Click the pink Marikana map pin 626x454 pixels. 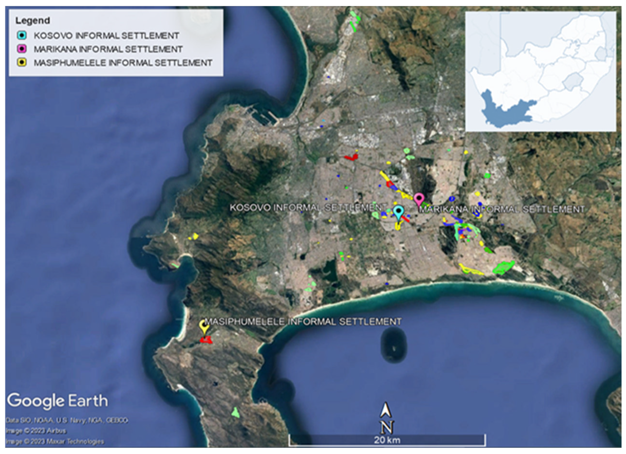(419, 199)
